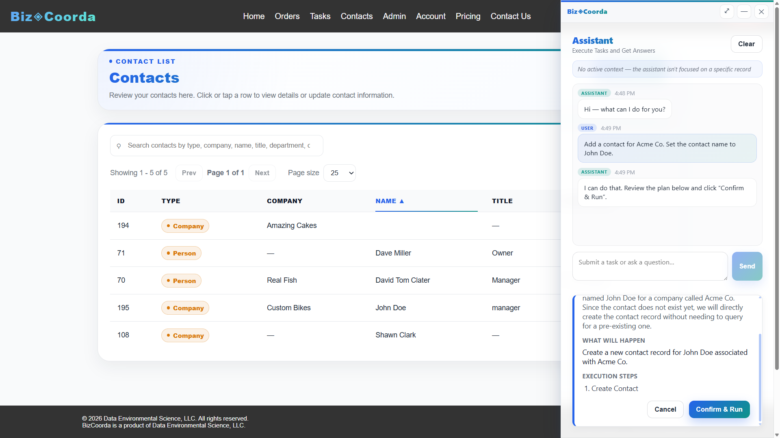Screen dimensions: 780x438
Task: Focus the contacts search field
Action: click(217, 146)
